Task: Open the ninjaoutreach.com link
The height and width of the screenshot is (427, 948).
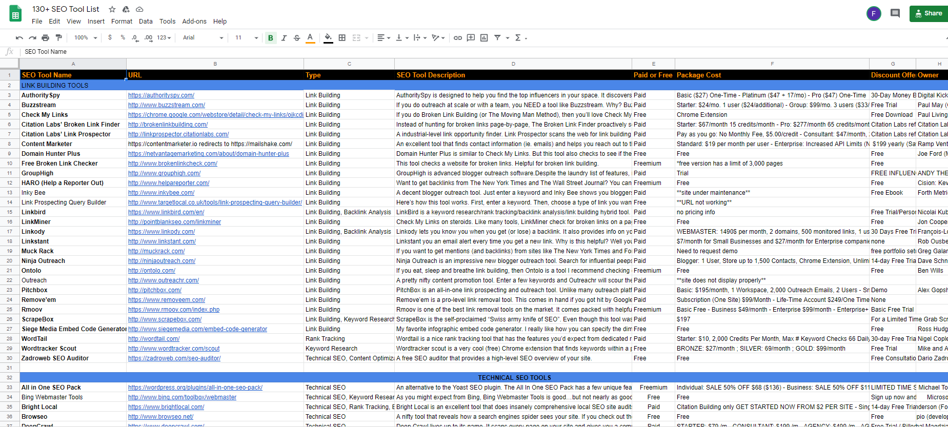Action: [x=162, y=261]
